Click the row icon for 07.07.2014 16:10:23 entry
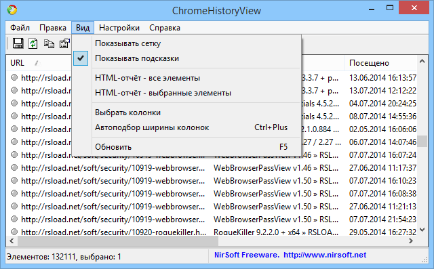The width and height of the screenshot is (434, 269). tap(14, 180)
